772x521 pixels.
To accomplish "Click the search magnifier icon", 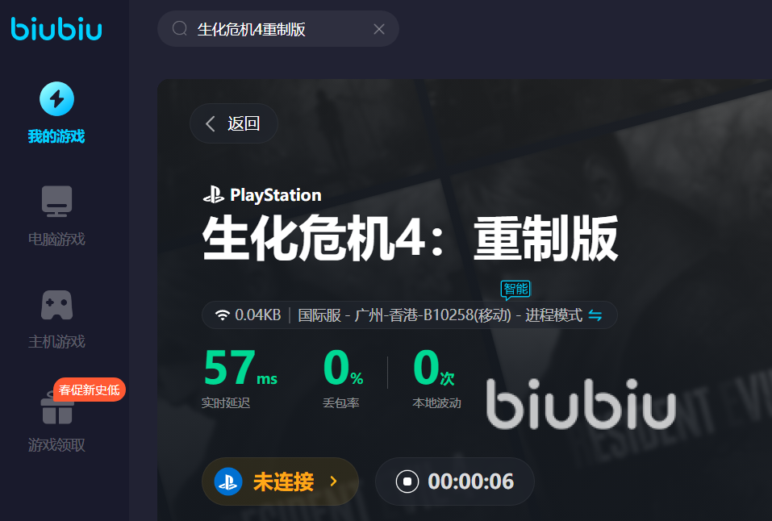I will pyautogui.click(x=180, y=28).
